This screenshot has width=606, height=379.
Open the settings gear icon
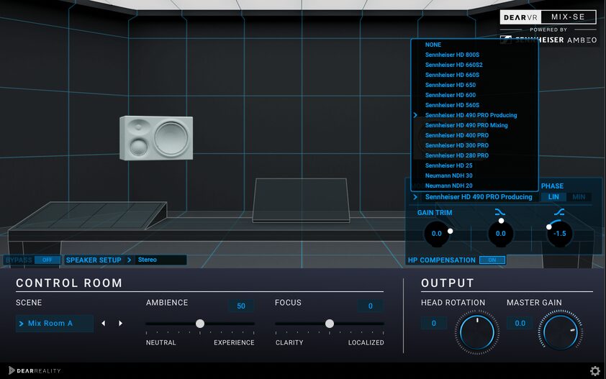pos(594,371)
